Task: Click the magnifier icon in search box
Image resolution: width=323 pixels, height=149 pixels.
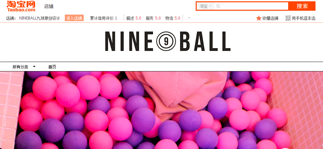Action: pyautogui.click(x=218, y=6)
